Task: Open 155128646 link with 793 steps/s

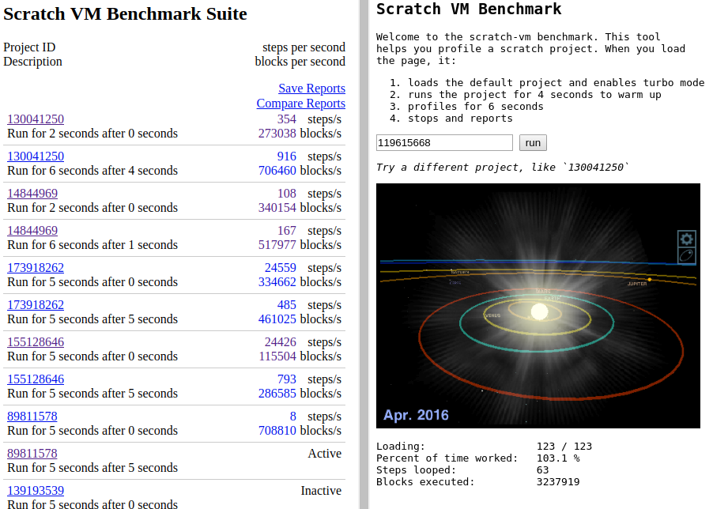Action: 36,379
